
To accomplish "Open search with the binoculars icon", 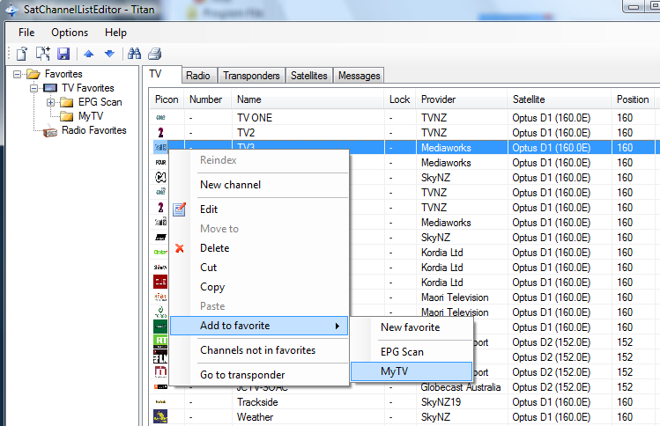I will point(135,54).
